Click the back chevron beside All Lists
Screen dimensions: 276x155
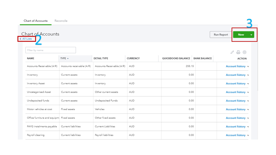[x=20, y=39]
